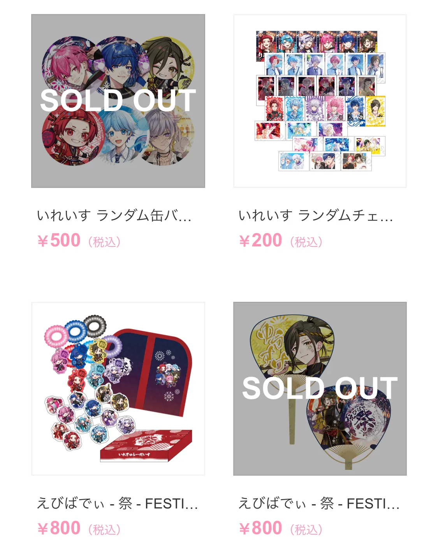Click the (税込) label beside ¥200
The image size is (438, 542).
[x=306, y=242]
